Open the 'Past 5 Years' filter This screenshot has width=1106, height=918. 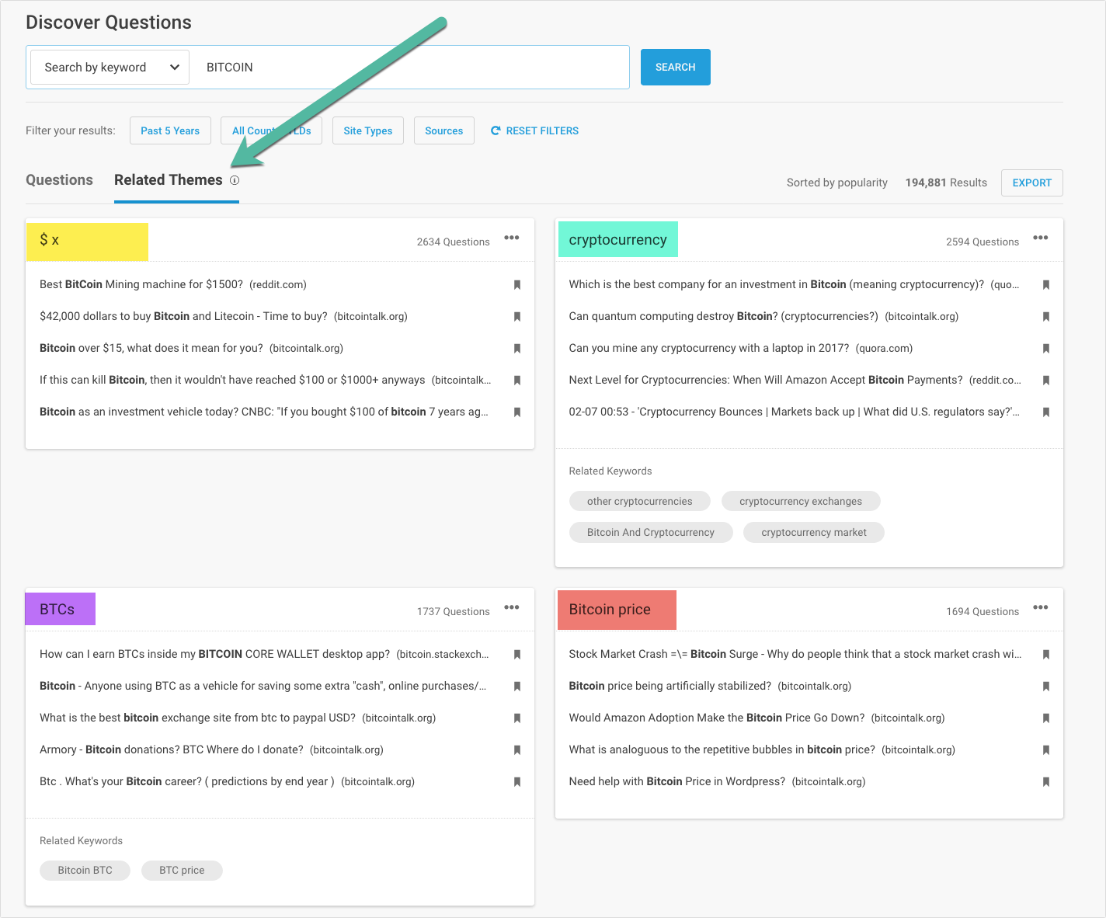click(170, 130)
